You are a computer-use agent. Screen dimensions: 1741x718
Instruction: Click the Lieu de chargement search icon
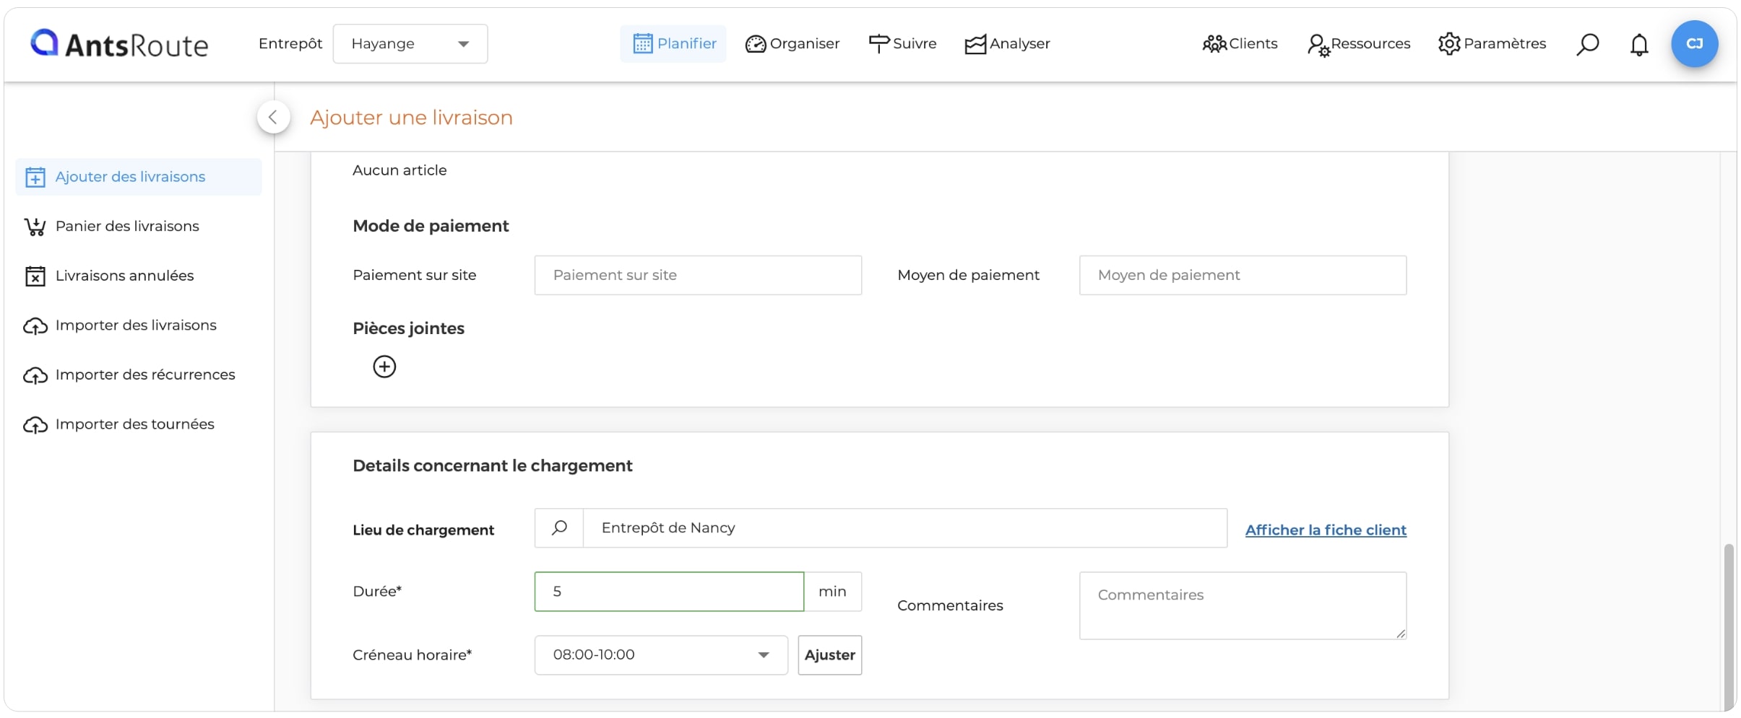(559, 528)
